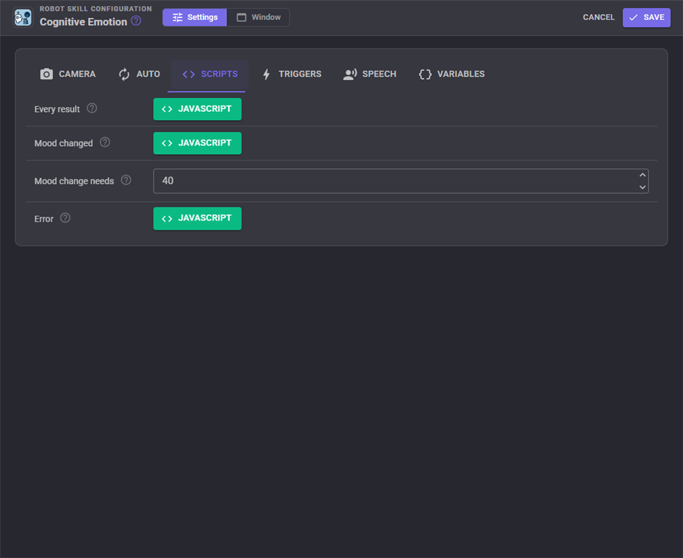Show help for Mood change needs
The width and height of the screenshot is (683, 558).
coord(126,180)
